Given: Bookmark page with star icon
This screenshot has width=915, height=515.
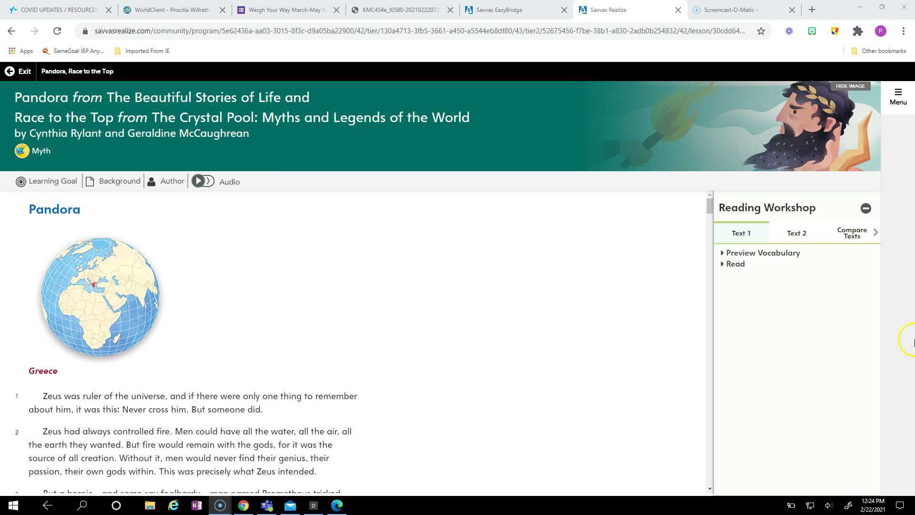Looking at the screenshot, I should [x=761, y=31].
